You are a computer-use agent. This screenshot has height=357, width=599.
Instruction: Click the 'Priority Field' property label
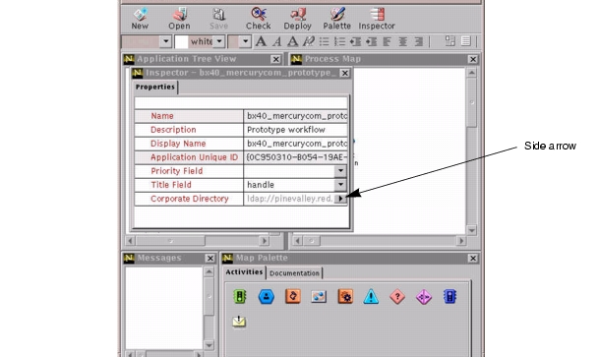pos(176,171)
